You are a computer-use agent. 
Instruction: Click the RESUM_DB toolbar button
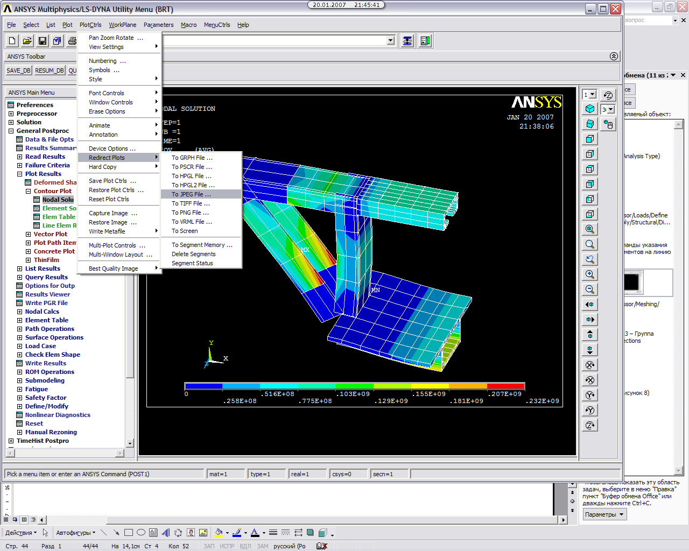50,70
